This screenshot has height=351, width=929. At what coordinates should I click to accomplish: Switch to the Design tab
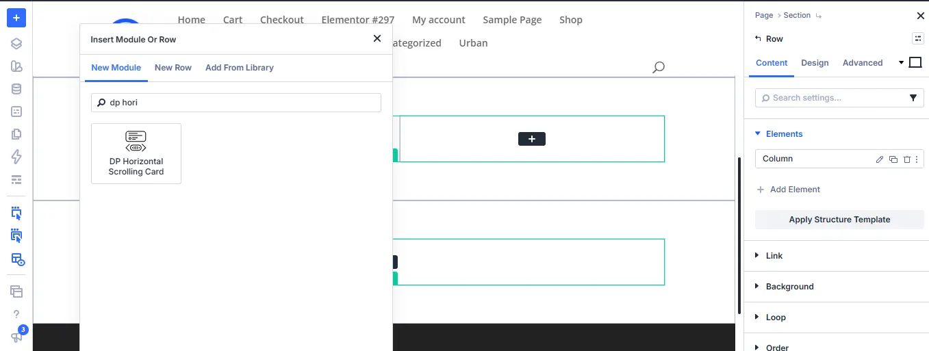coord(815,63)
